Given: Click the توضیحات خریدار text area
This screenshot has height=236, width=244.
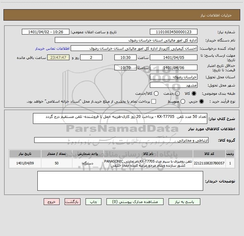Looking at the screenshot, I should click(120, 181).
